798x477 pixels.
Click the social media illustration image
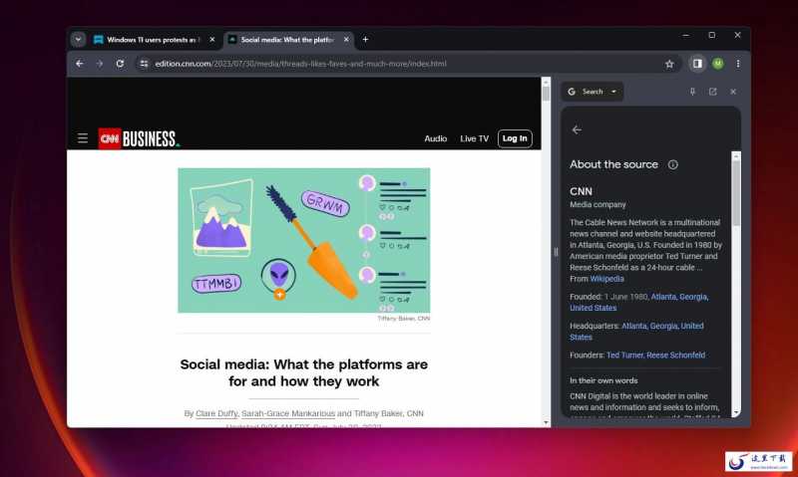(304, 240)
